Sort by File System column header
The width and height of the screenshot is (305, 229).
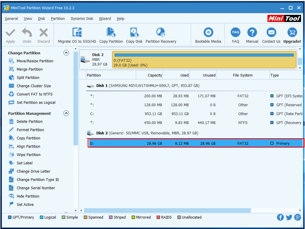(243, 75)
